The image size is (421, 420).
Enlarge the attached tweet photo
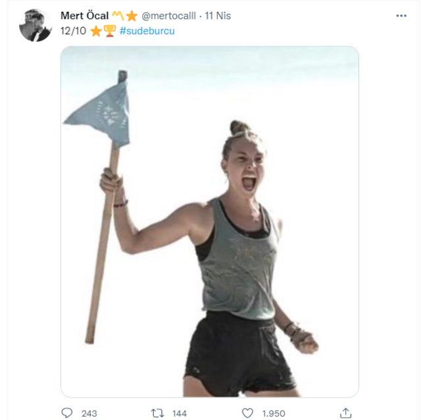coord(210,222)
